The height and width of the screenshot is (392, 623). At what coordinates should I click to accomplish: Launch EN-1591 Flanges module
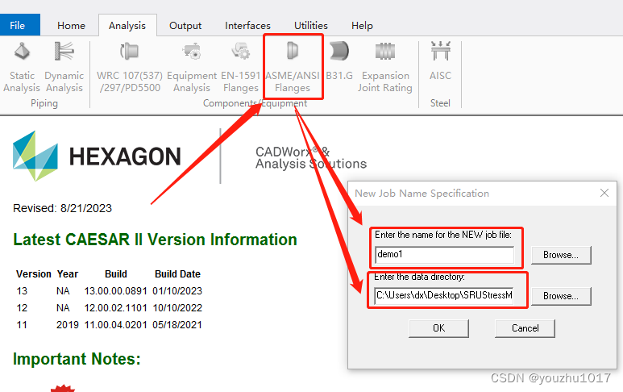(240, 67)
